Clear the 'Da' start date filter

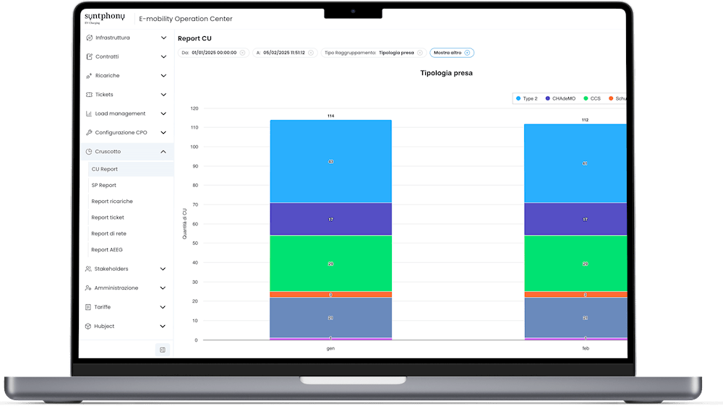242,53
